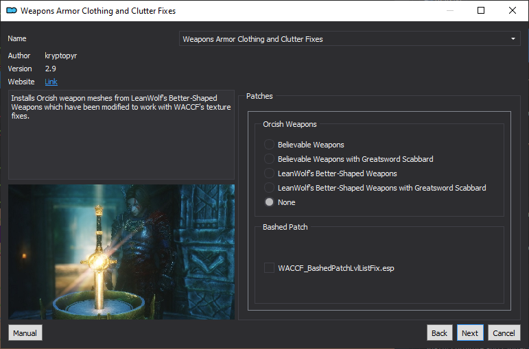The image size is (529, 349).
Task: Select LeanWolf's Better-Shaped Weapons option
Action: [x=269, y=173]
